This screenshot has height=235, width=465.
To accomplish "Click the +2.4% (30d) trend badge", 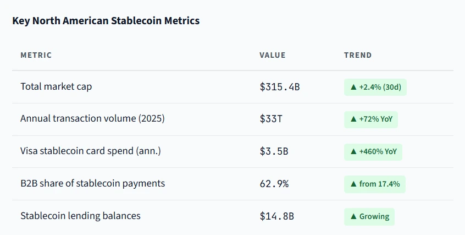I will click(x=375, y=87).
